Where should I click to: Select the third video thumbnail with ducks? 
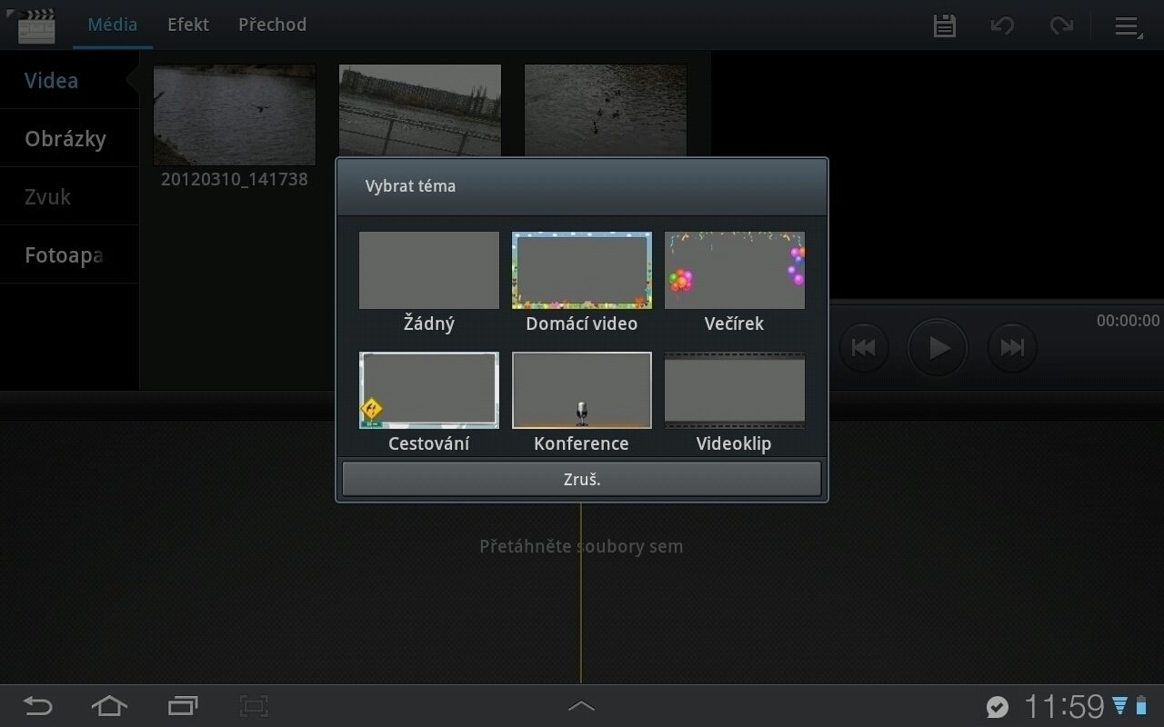[606, 111]
